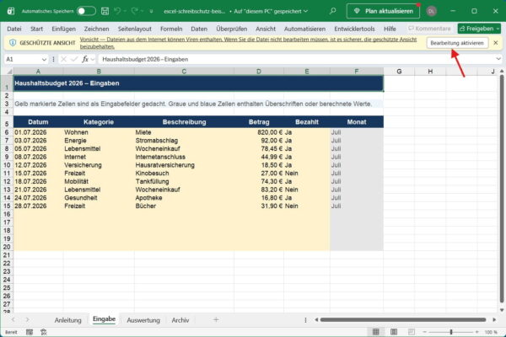Click the cancel X icon in formula bar
The height and width of the screenshot is (337, 506).
coord(63,59)
